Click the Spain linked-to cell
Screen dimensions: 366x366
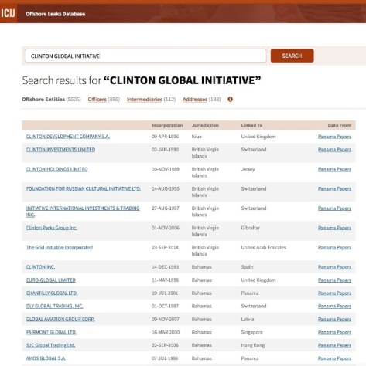[247, 267]
